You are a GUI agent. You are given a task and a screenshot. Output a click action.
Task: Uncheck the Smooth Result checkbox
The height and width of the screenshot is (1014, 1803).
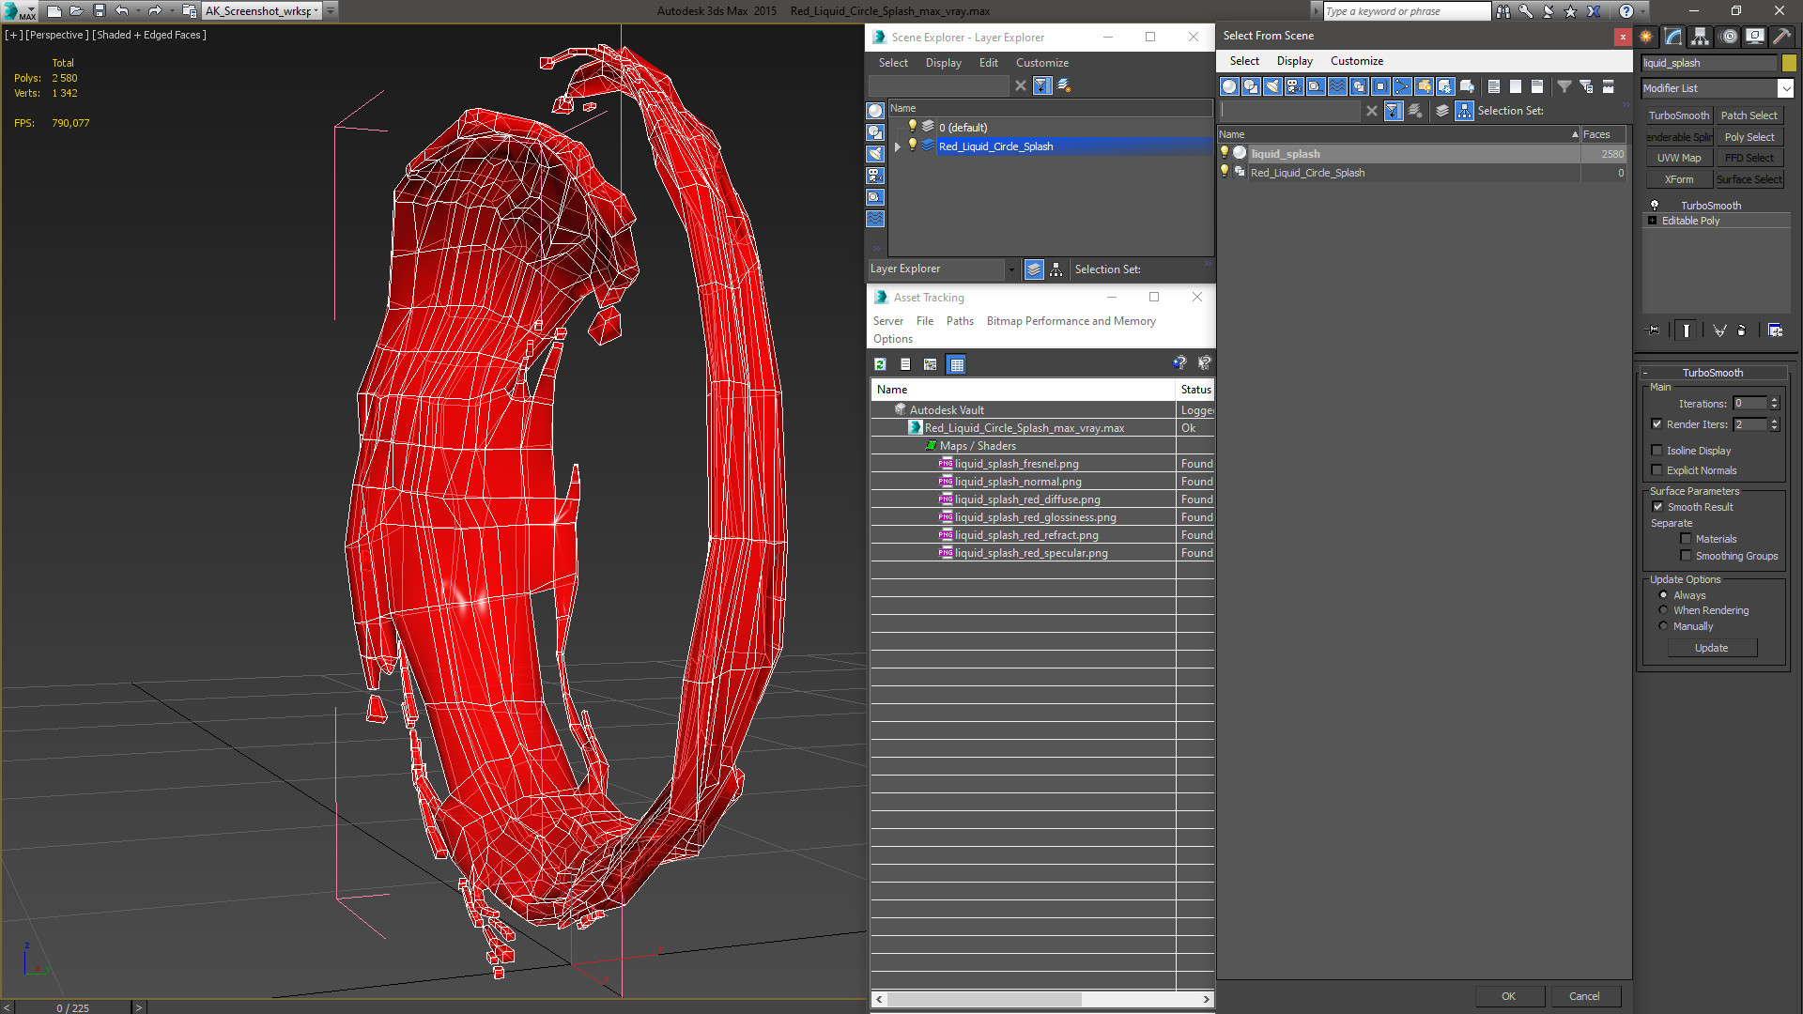pos(1657,507)
